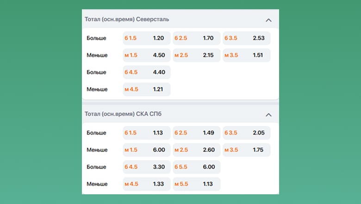Collapse the Тотал Северсталь section chevron
Viewport: 361px width, 204px height.
[268, 20]
